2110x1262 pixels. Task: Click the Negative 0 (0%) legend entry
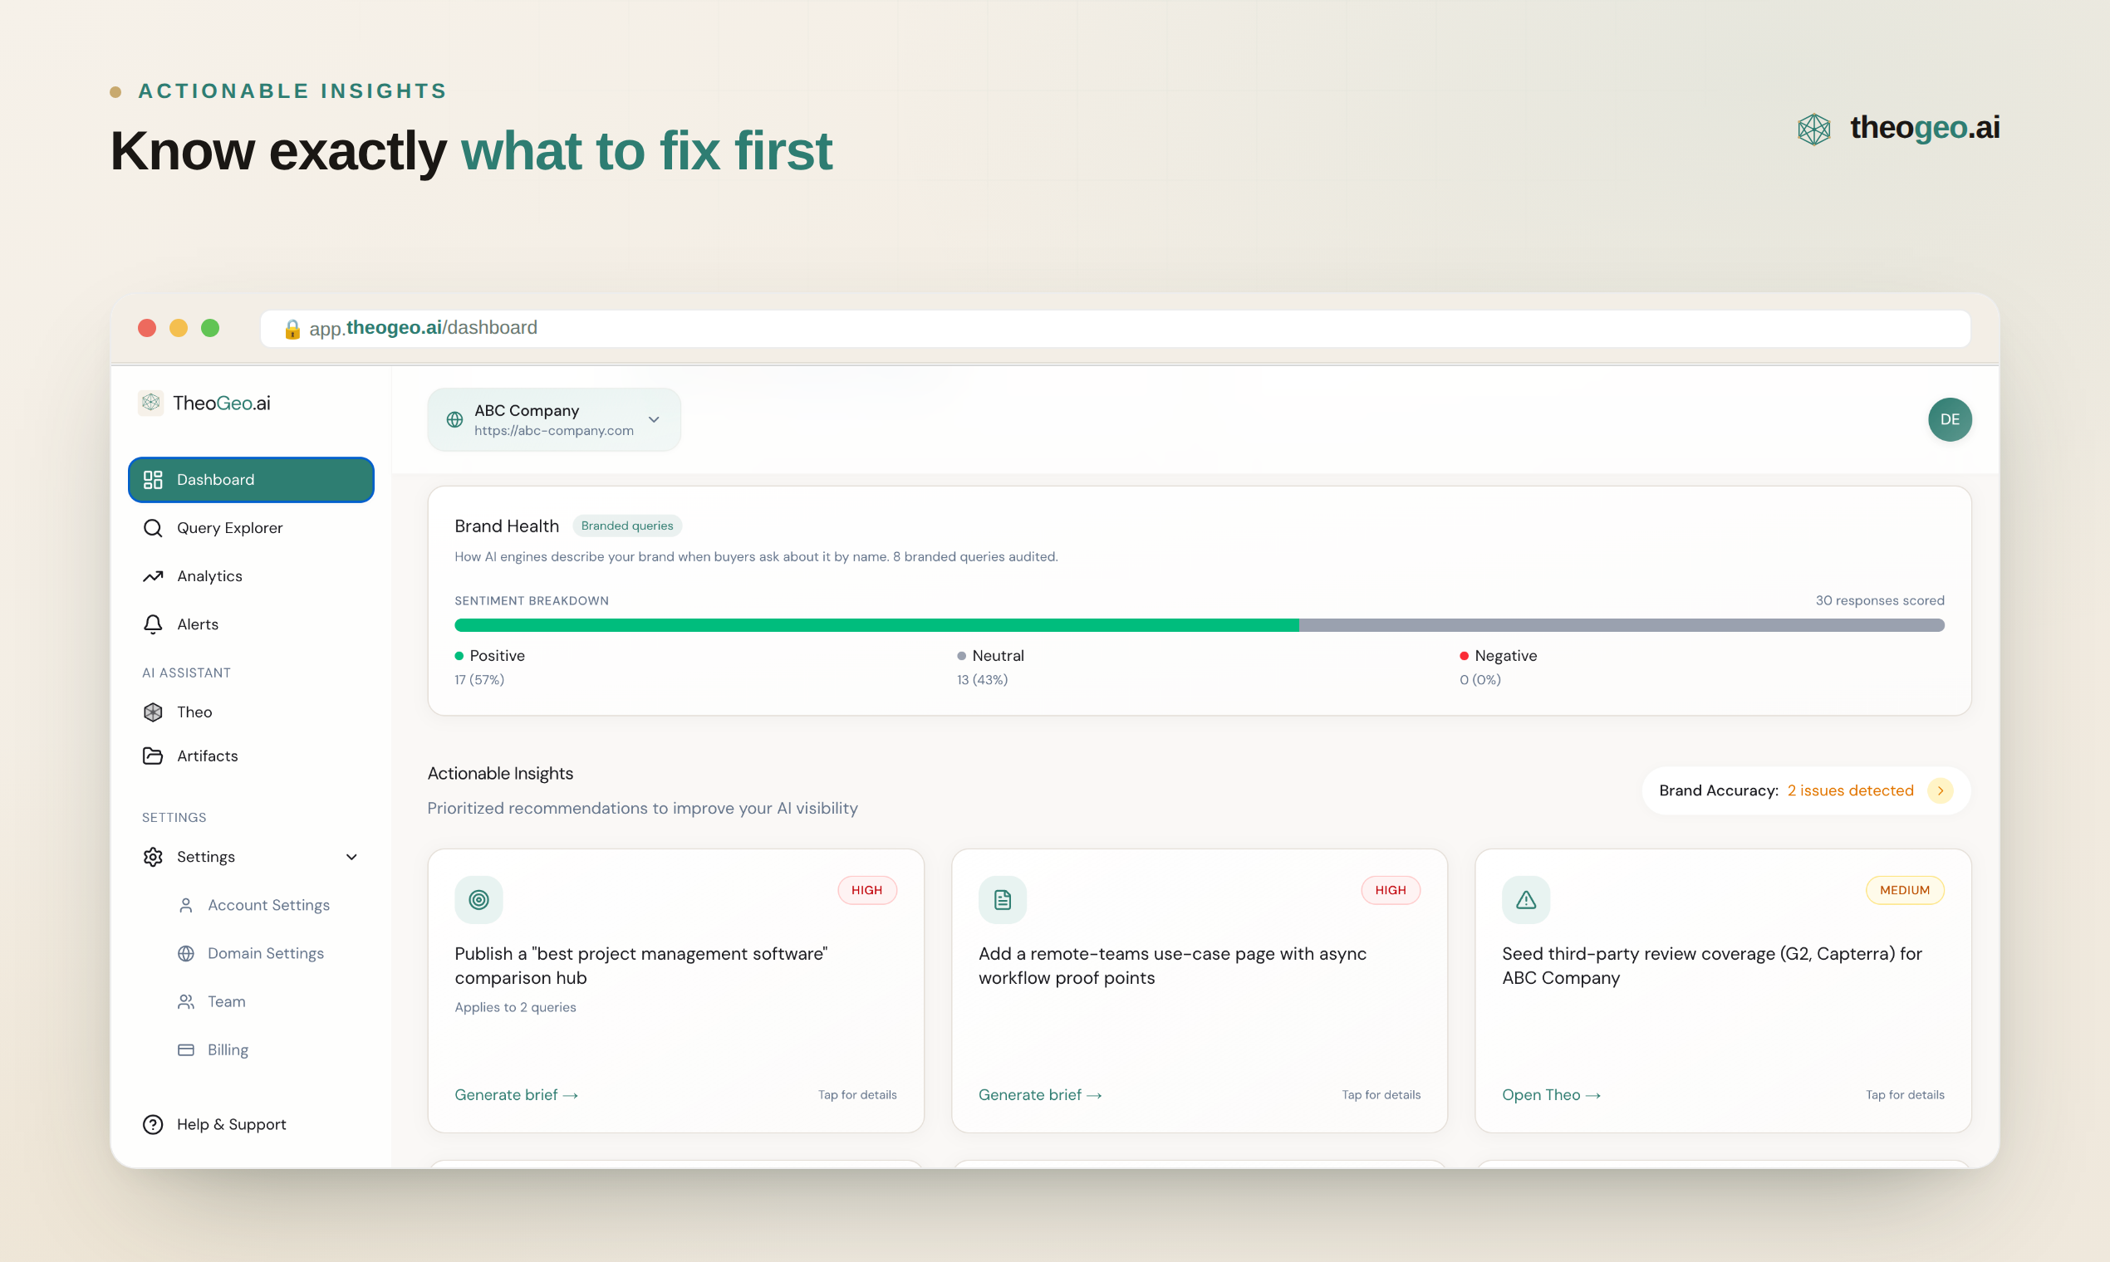(1498, 668)
